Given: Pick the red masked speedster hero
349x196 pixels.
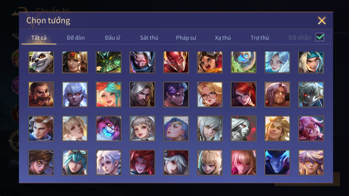Looking at the screenshot, I should 176,62.
